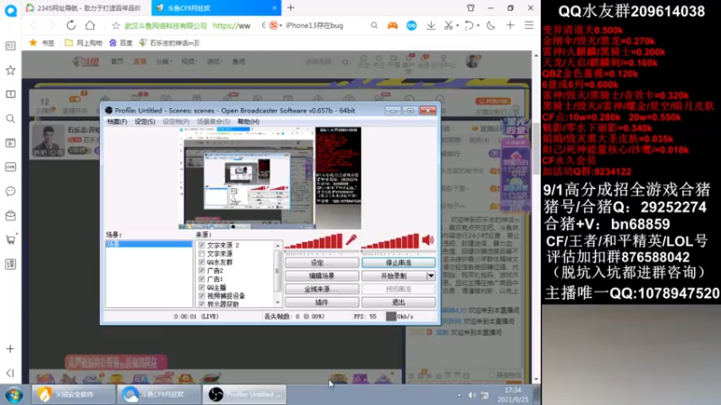Viewport: 721px width, 405px height.
Task: Reload the browser page
Action: [71, 25]
